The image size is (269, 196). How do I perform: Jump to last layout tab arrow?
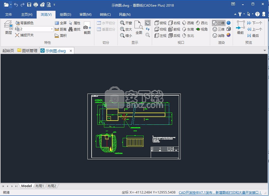click(16, 186)
